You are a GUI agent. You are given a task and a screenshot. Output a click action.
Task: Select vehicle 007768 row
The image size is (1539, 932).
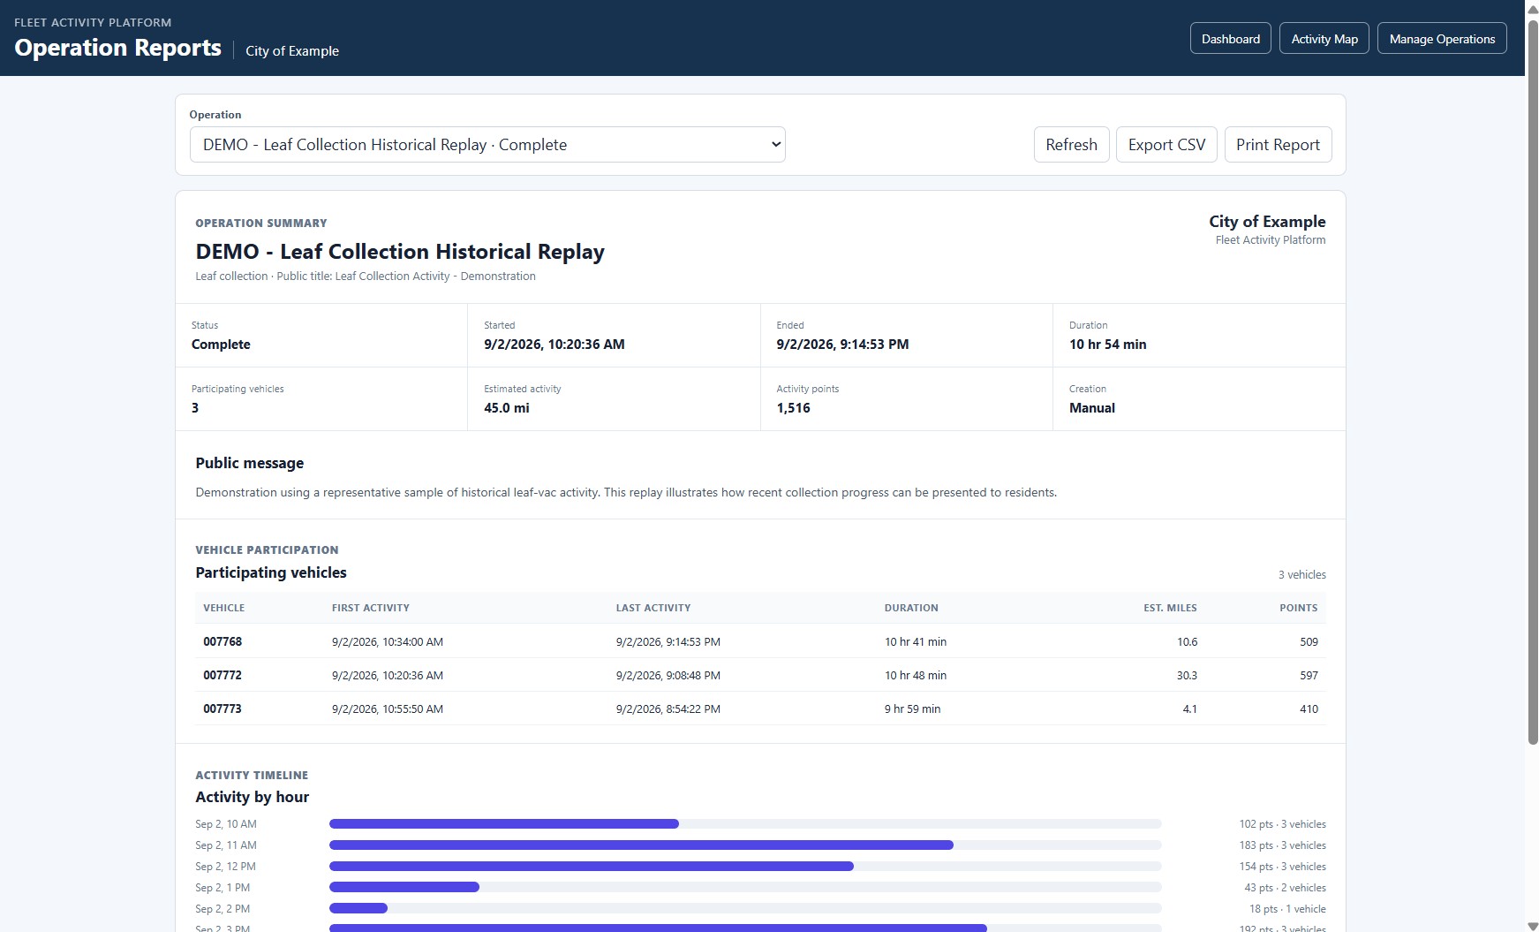pyautogui.click(x=760, y=641)
